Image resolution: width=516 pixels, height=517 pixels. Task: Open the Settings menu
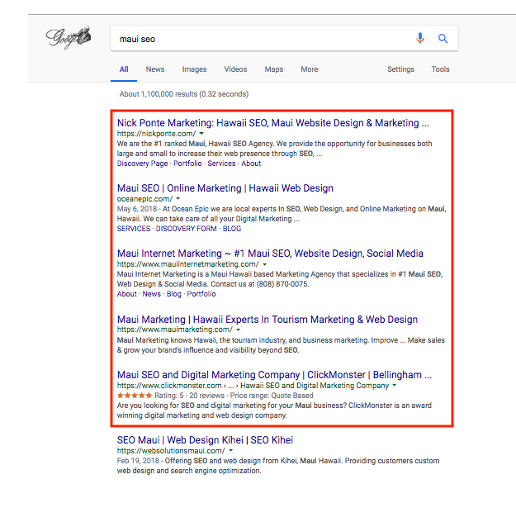coord(400,69)
